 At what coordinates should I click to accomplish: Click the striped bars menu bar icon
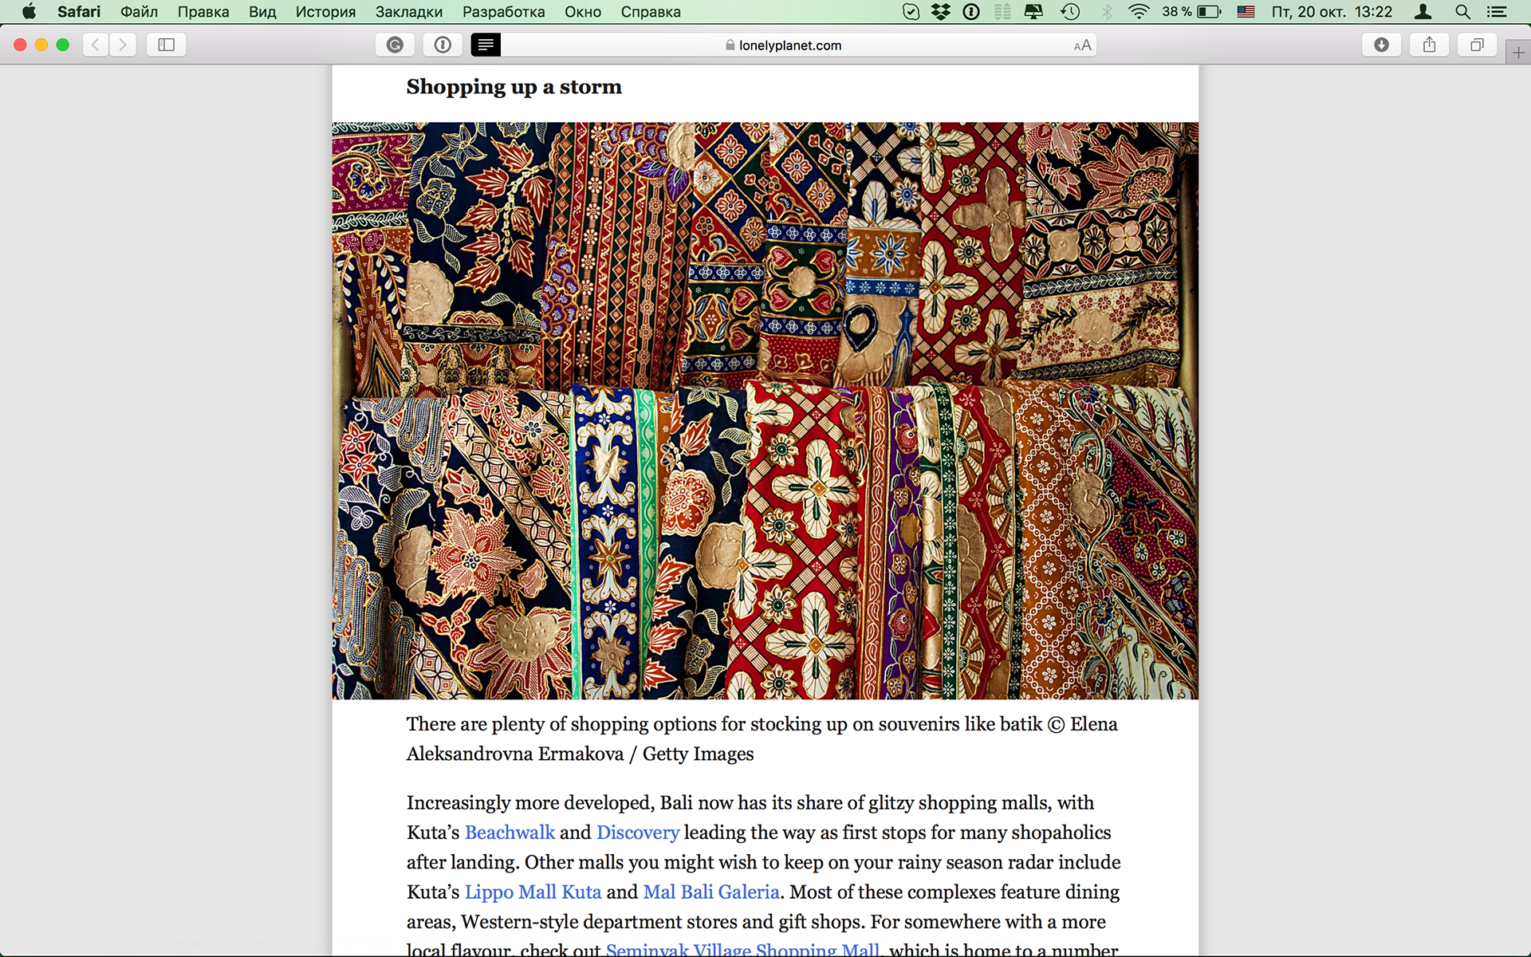point(1002,12)
